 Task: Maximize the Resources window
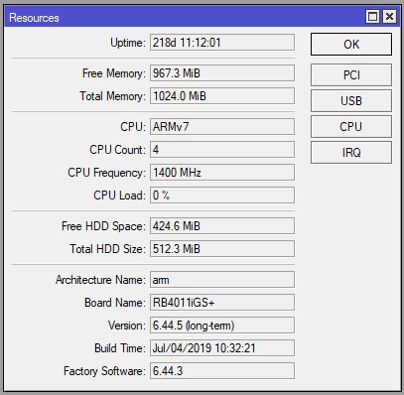pos(373,16)
